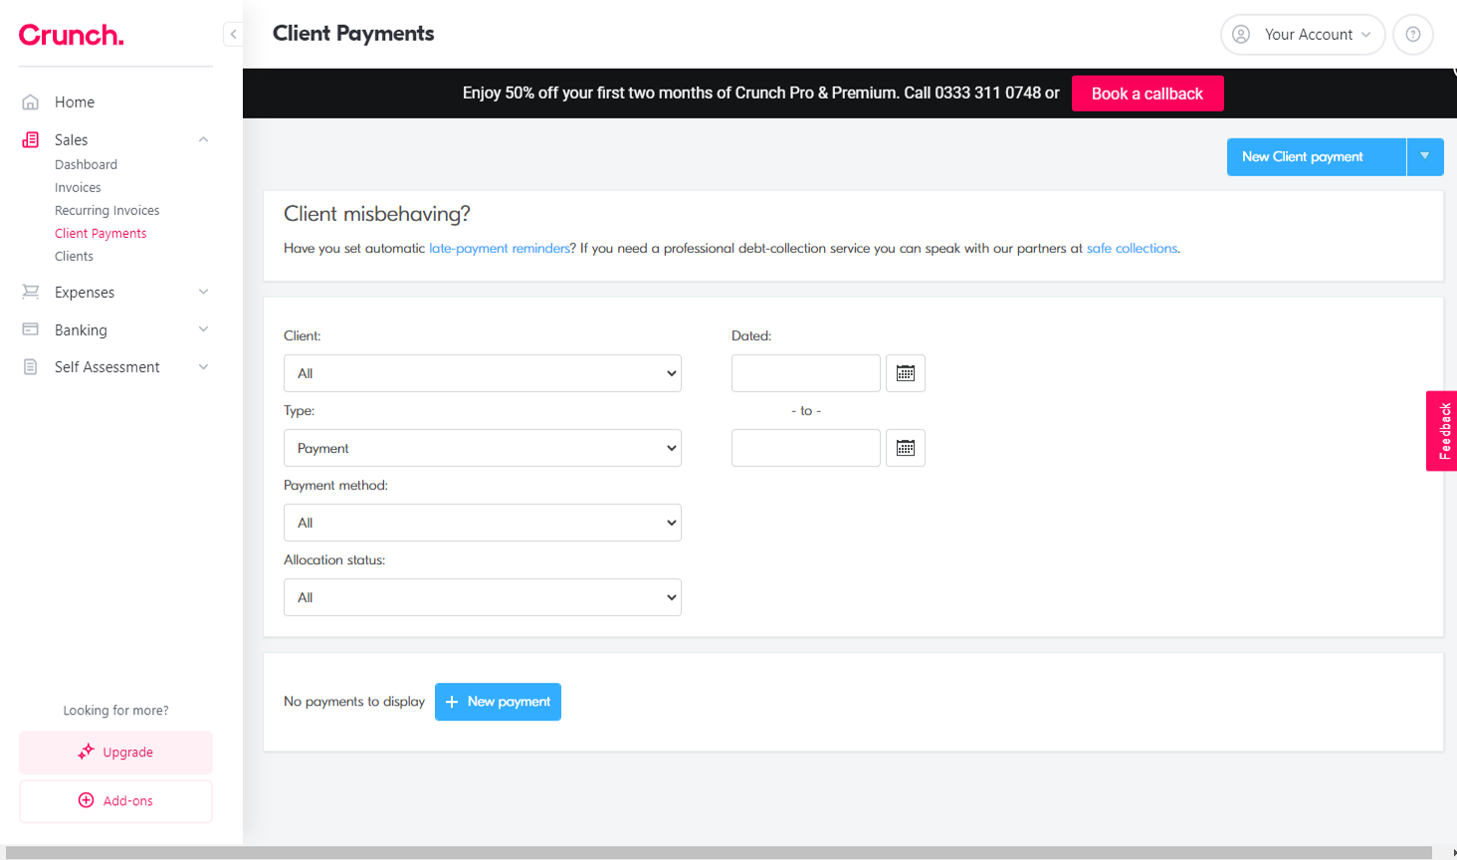Click the Home icon in sidebar
The width and height of the screenshot is (1457, 860).
[31, 102]
